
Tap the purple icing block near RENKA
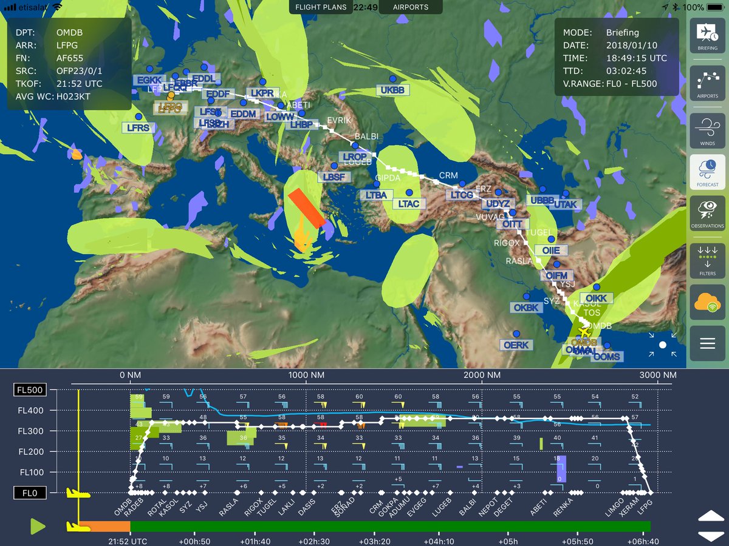coord(561,469)
